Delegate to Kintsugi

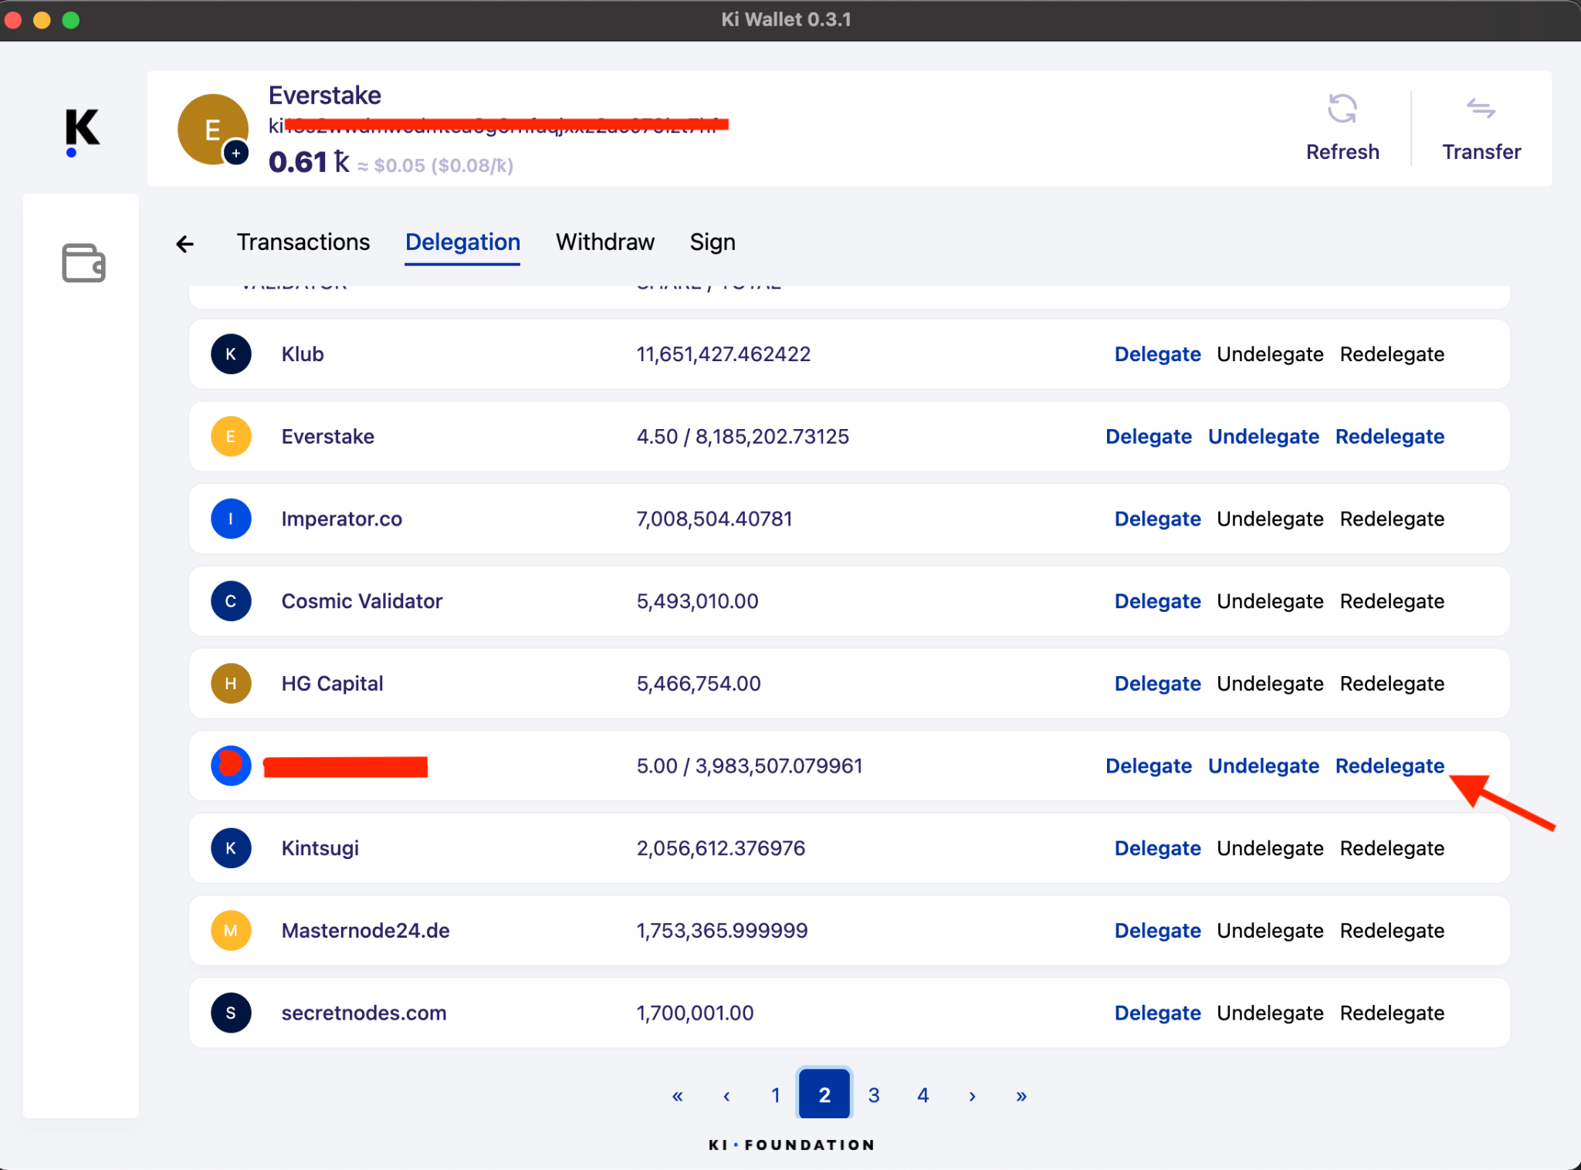(x=1157, y=848)
